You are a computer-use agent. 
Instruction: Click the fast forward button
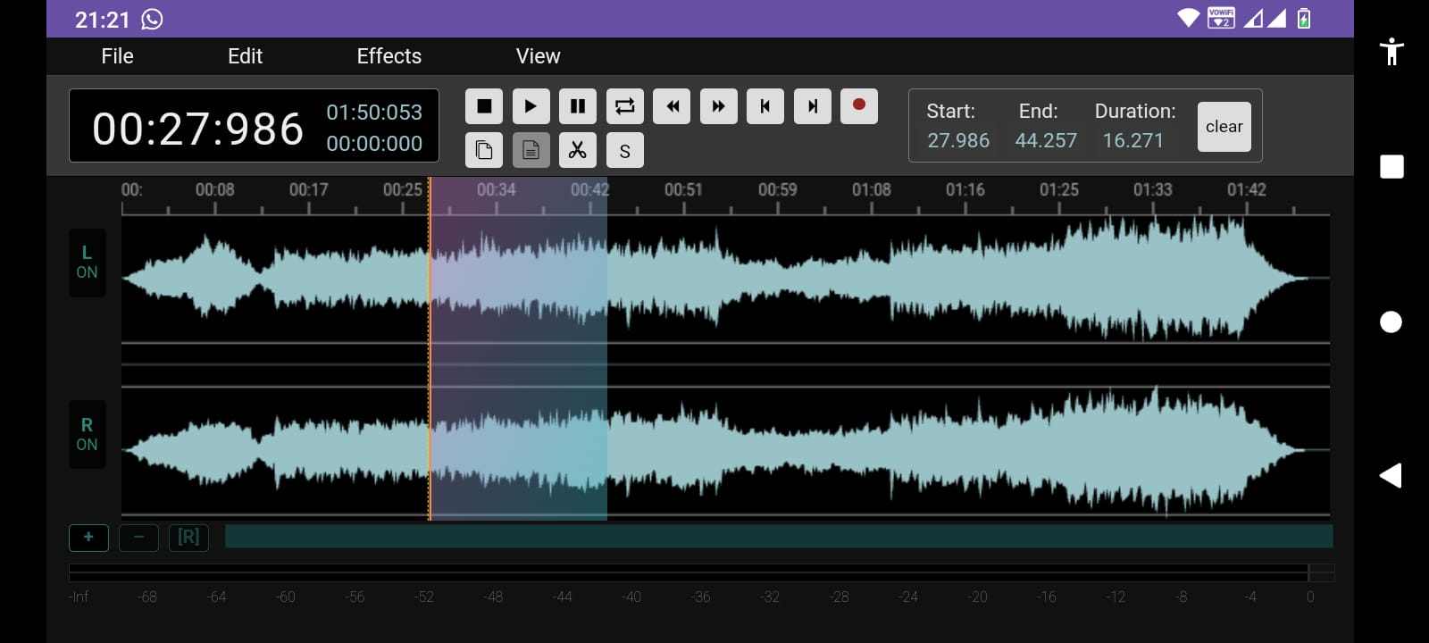click(718, 106)
